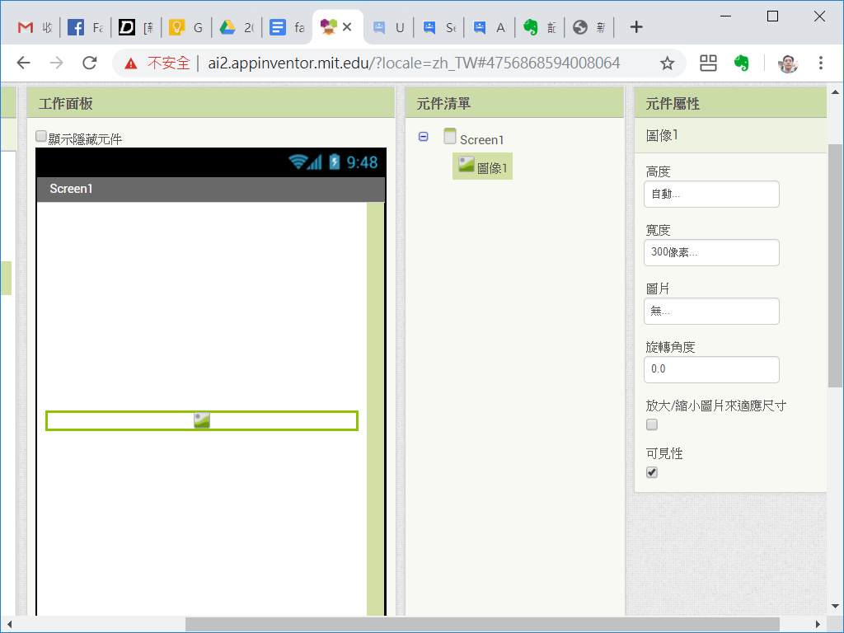
Task: Click the Wi-Fi icon in phone status bar
Action: click(x=298, y=162)
